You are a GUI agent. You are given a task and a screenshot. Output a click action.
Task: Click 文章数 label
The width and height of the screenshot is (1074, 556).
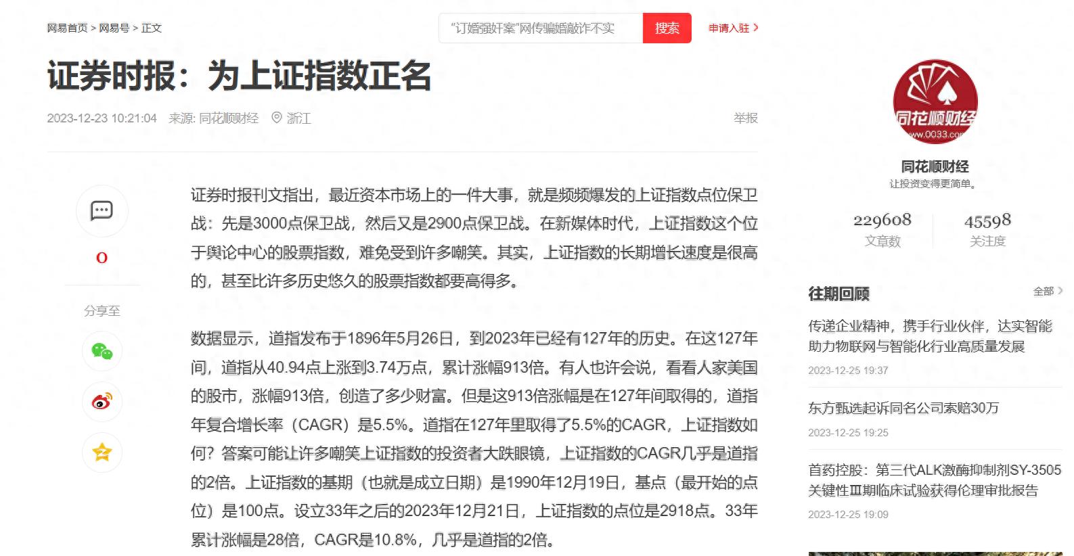[x=882, y=241]
